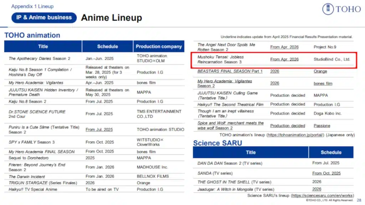
Task: Select underlined 'Orange' in the BEASTARS row
Action: click(x=320, y=71)
